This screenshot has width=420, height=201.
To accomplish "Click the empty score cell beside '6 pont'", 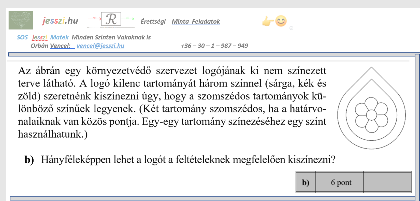I will pyautogui.click(x=387, y=182).
